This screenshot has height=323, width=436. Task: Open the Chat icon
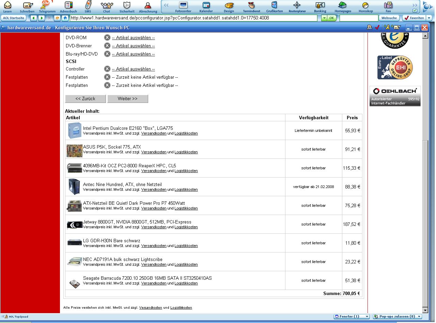(107, 6)
